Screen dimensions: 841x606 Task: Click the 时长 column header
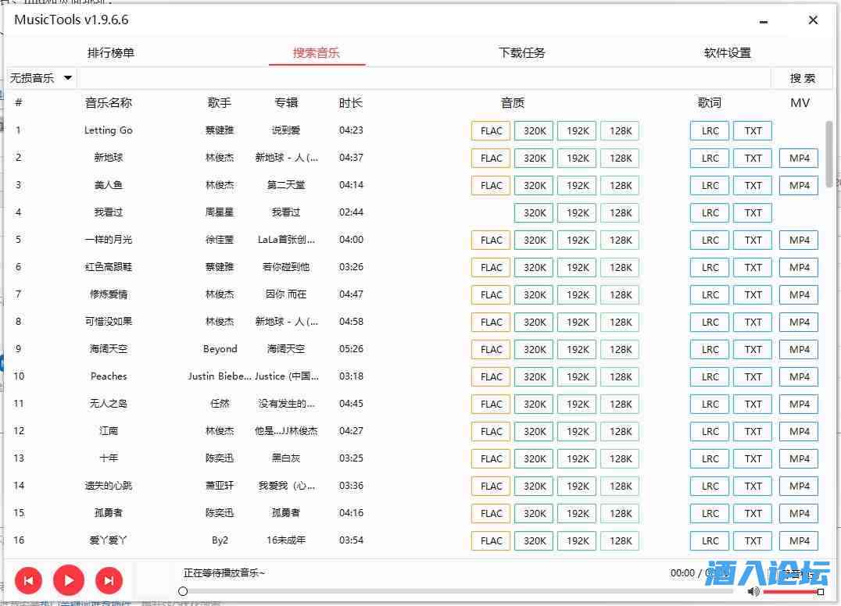click(x=351, y=103)
